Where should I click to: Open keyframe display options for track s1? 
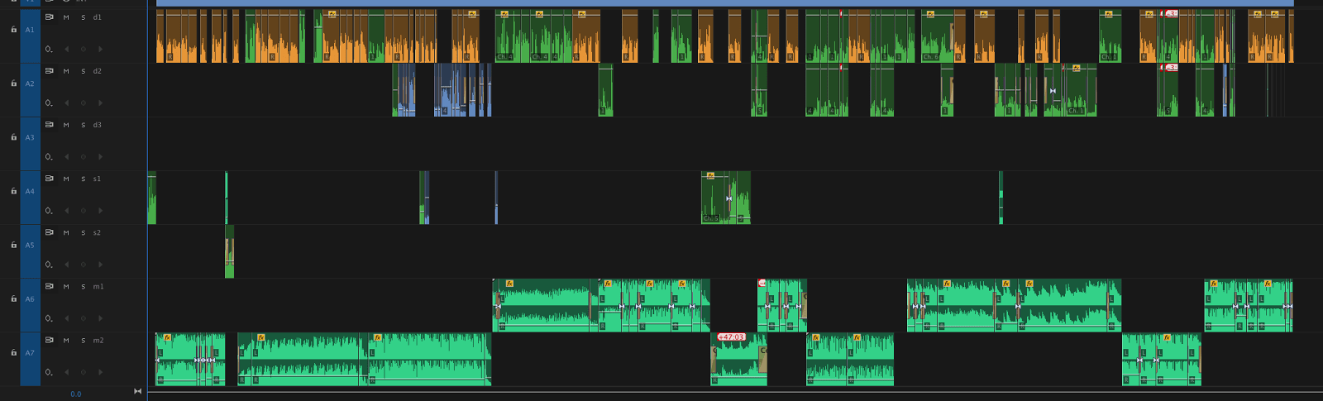click(49, 211)
